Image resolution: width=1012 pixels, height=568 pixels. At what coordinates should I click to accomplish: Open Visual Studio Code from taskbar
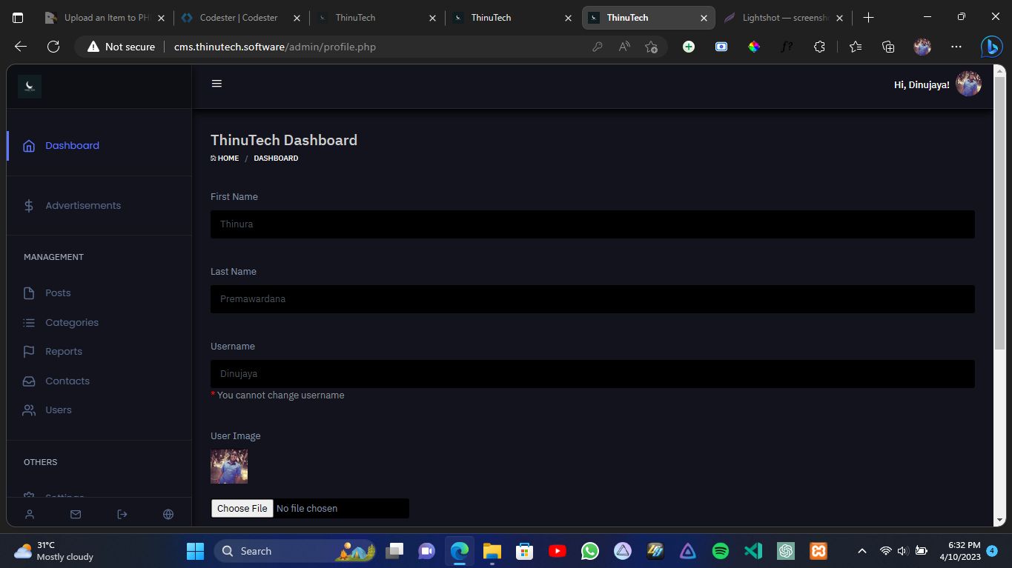coord(753,551)
